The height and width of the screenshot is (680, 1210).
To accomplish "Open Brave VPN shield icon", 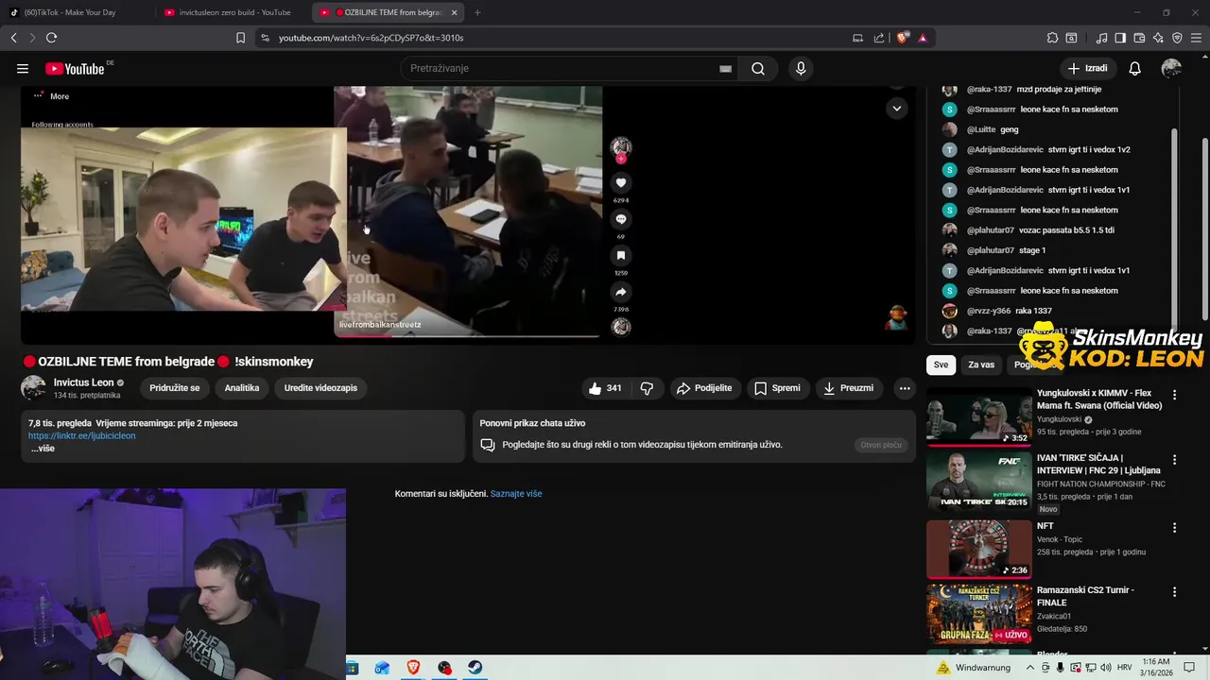I will 1177,38.
